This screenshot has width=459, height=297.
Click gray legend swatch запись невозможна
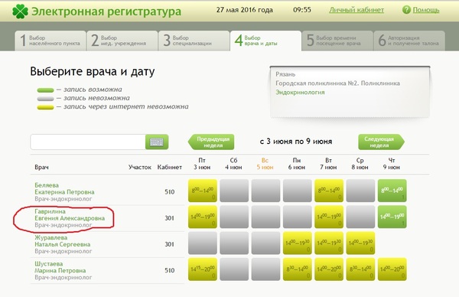(x=45, y=99)
